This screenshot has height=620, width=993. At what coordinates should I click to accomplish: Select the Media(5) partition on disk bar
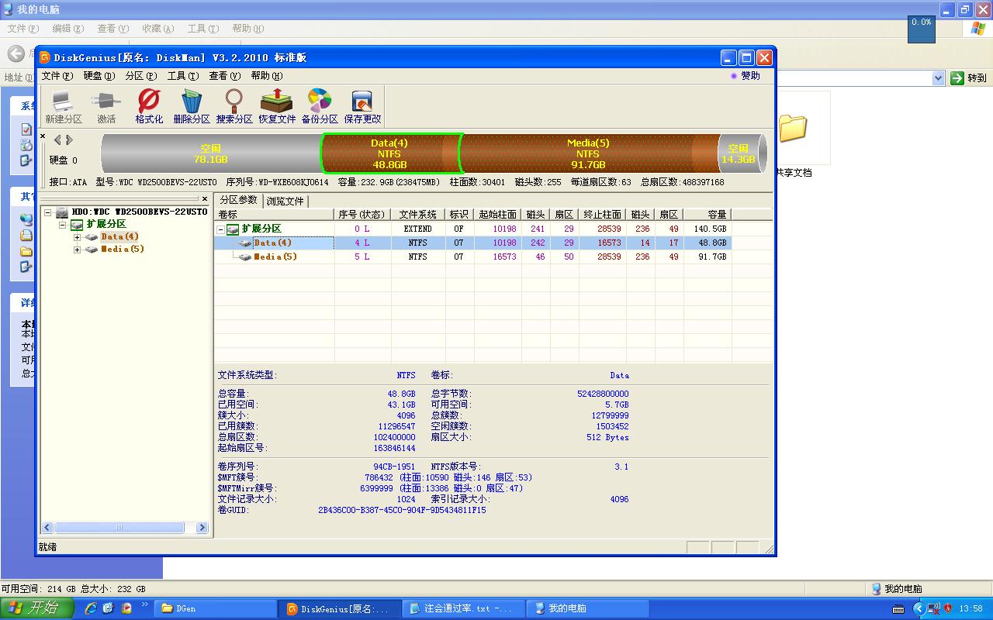pyautogui.click(x=588, y=153)
